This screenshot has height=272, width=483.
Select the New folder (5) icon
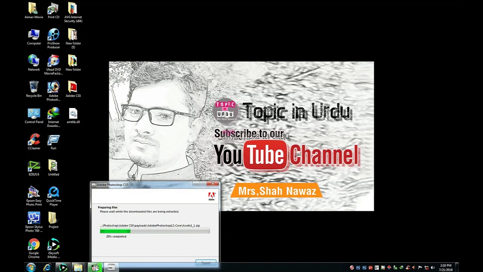(x=73, y=39)
